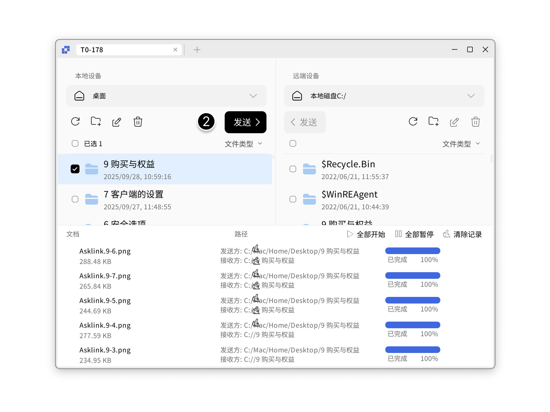The height and width of the screenshot is (412, 550).
Task: Delete files on the remote device panel
Action: click(475, 122)
